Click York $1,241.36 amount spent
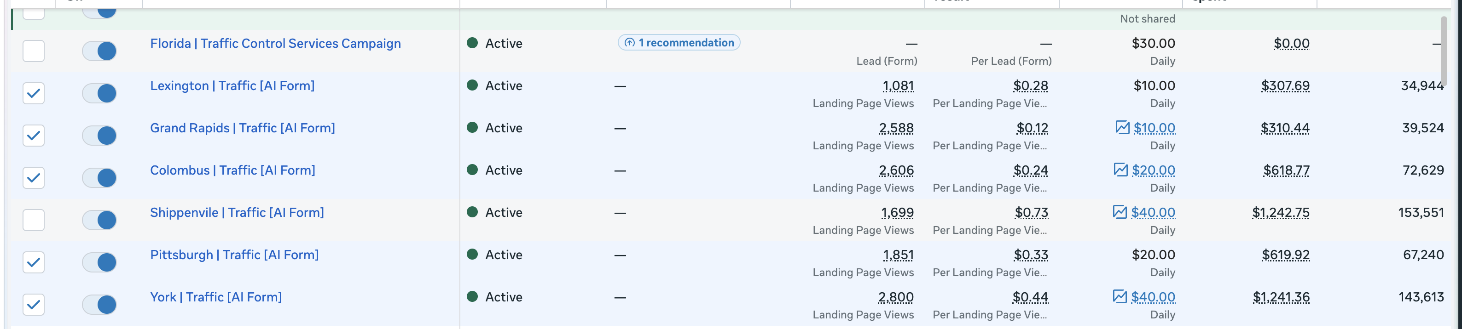The image size is (1462, 329). coord(1282,297)
